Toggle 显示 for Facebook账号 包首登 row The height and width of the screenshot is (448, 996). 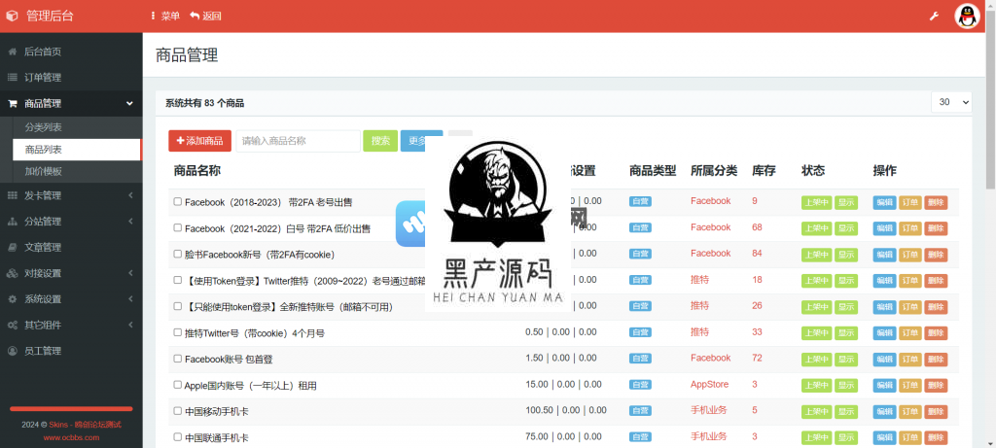tap(846, 360)
